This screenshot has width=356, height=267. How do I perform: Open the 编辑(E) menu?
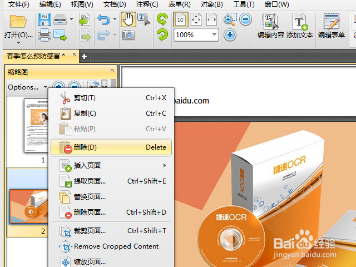click(x=50, y=4)
